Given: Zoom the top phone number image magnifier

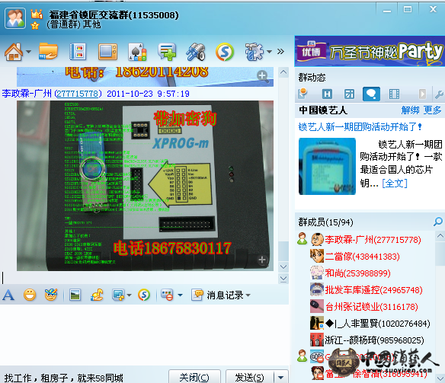Looking at the screenshot, I should [262, 76].
